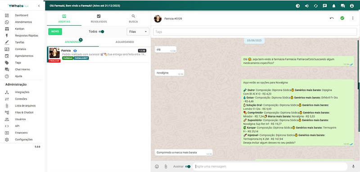Image resolution: width=360 pixels, height=172 pixels.
Task: Switch to the RESOLVIDOS tab
Action: coord(99,19)
